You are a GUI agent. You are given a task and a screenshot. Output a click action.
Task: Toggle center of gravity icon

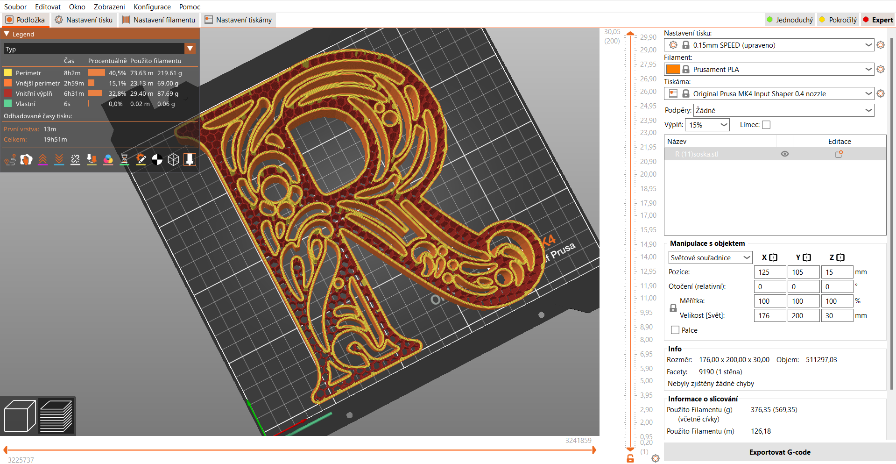click(157, 160)
